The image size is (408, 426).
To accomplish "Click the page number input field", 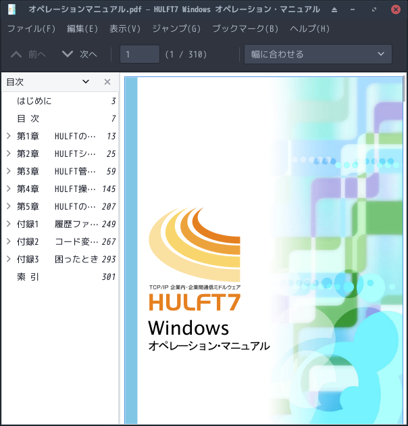I will pyautogui.click(x=140, y=54).
